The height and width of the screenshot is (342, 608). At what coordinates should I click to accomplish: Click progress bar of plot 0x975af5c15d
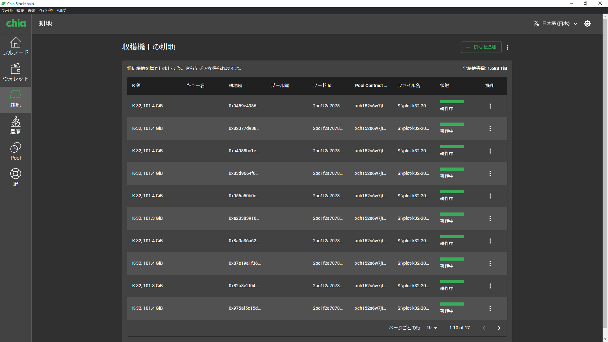pos(452,304)
